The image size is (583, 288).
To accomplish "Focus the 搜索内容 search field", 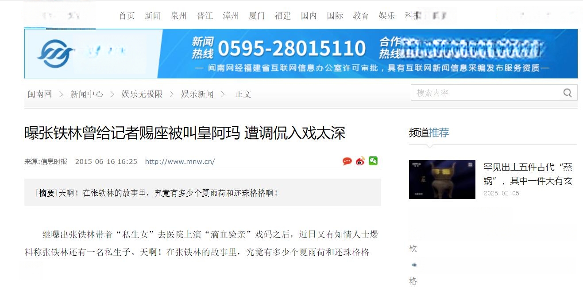I will click(x=486, y=93).
